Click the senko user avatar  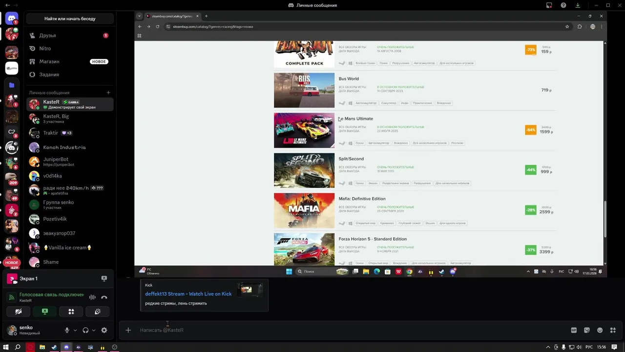click(x=12, y=330)
